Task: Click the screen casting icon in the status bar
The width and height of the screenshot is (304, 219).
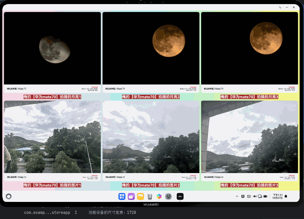Action: (x=260, y=197)
